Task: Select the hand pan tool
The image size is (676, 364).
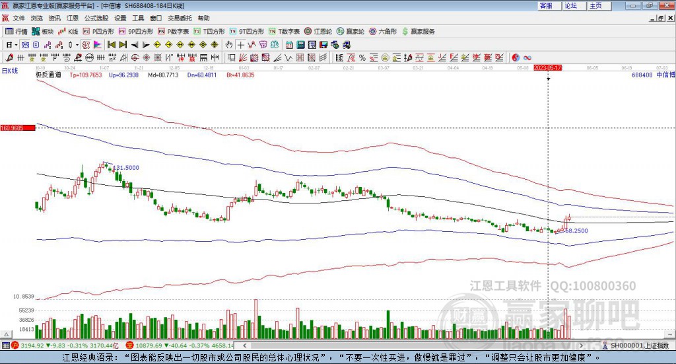Action: [x=229, y=44]
